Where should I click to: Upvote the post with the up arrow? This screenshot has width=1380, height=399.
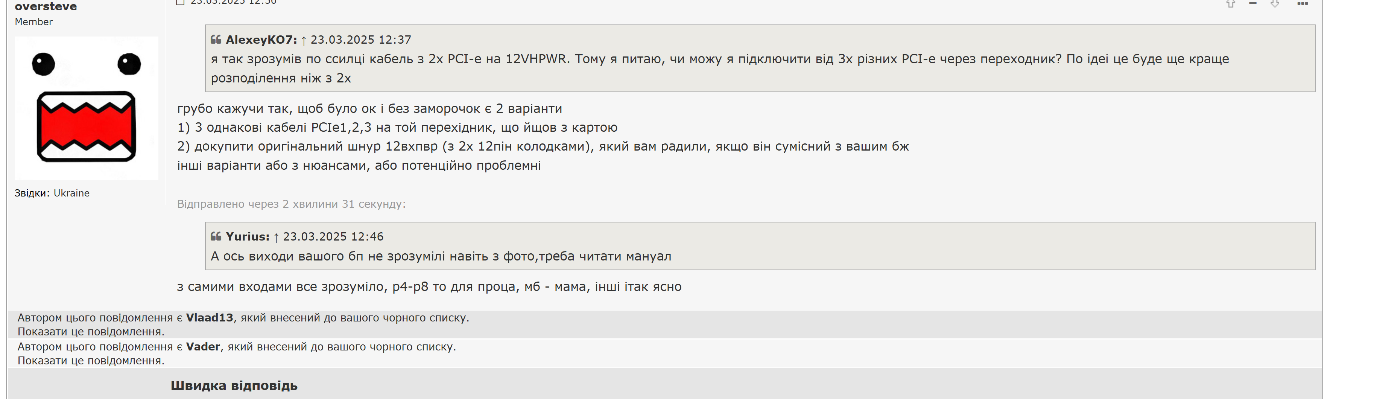click(x=1231, y=3)
